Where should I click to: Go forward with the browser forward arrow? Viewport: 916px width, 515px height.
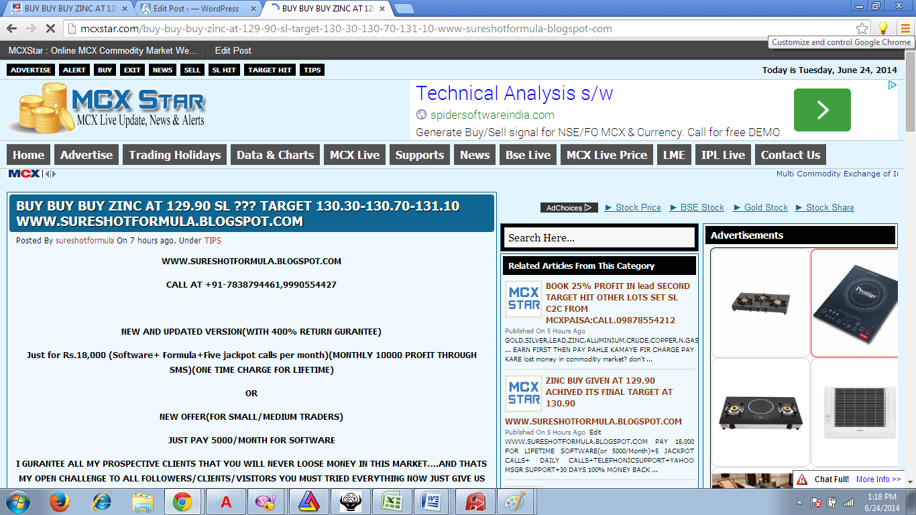click(31, 28)
